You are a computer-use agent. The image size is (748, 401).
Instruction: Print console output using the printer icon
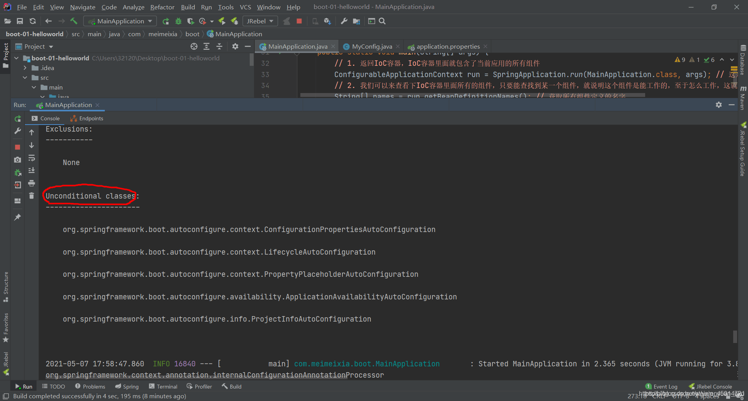click(32, 183)
